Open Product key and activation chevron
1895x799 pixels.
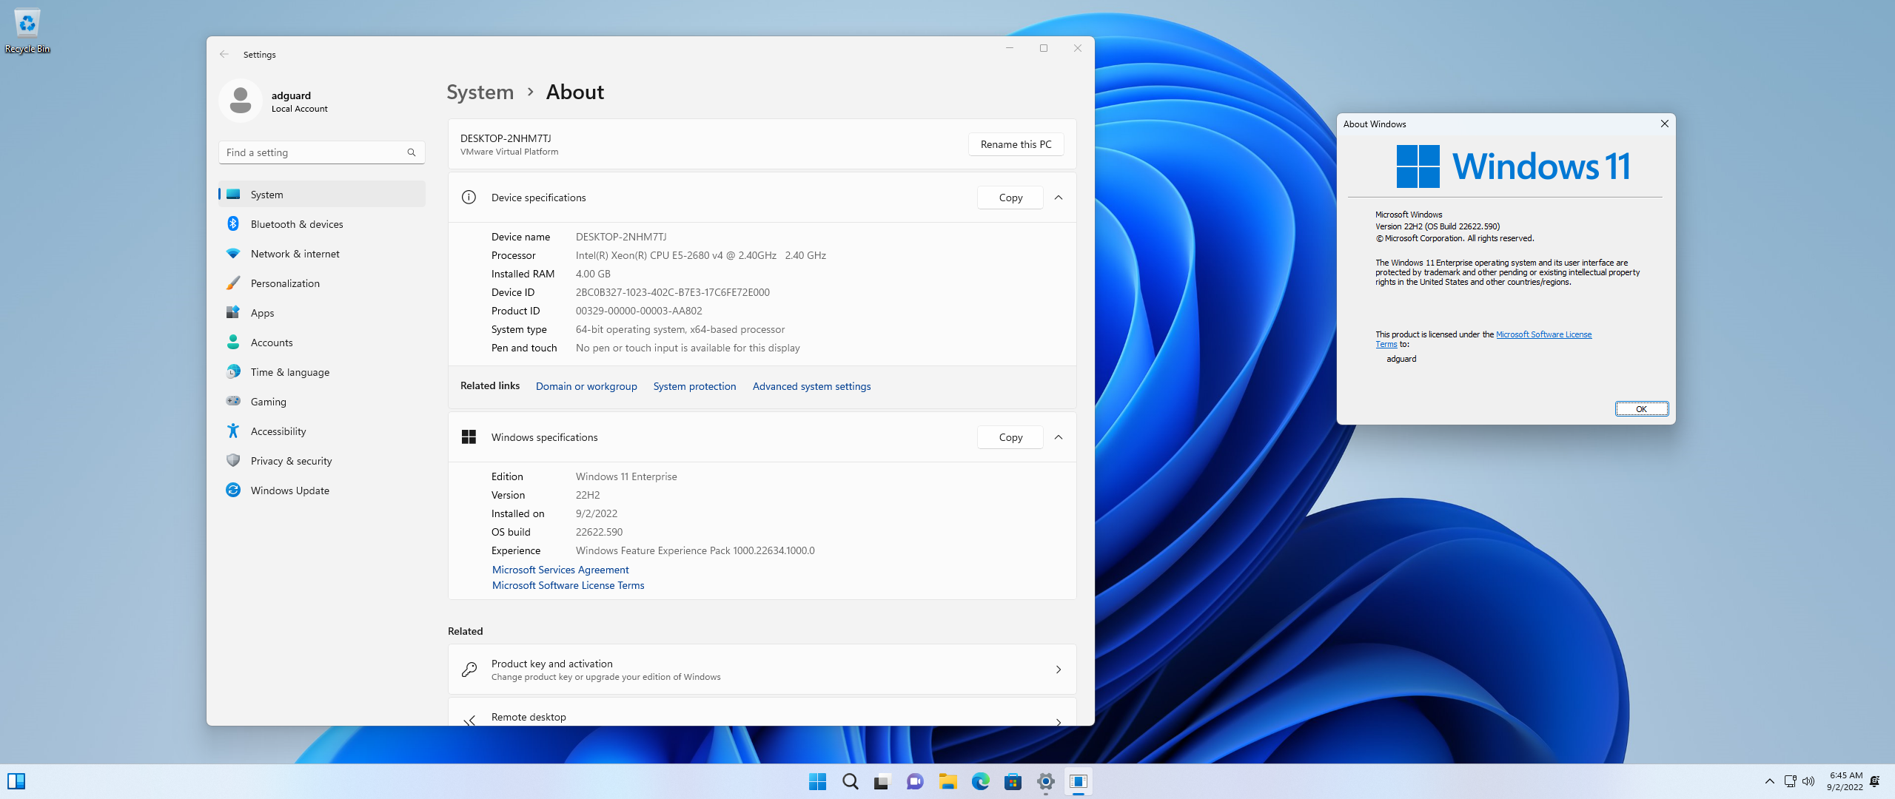coord(1059,670)
